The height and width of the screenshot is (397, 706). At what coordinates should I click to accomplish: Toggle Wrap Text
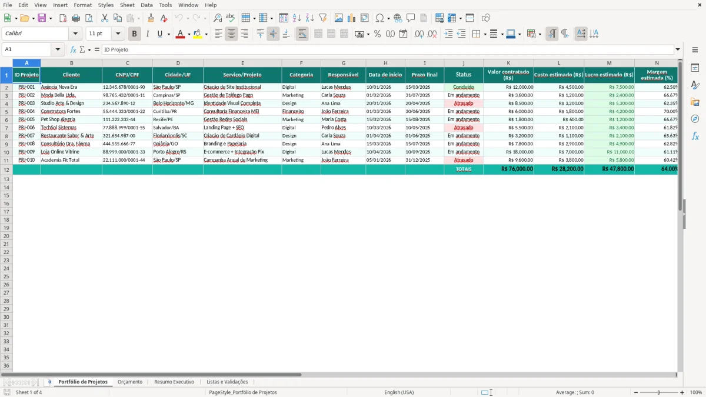(x=302, y=34)
